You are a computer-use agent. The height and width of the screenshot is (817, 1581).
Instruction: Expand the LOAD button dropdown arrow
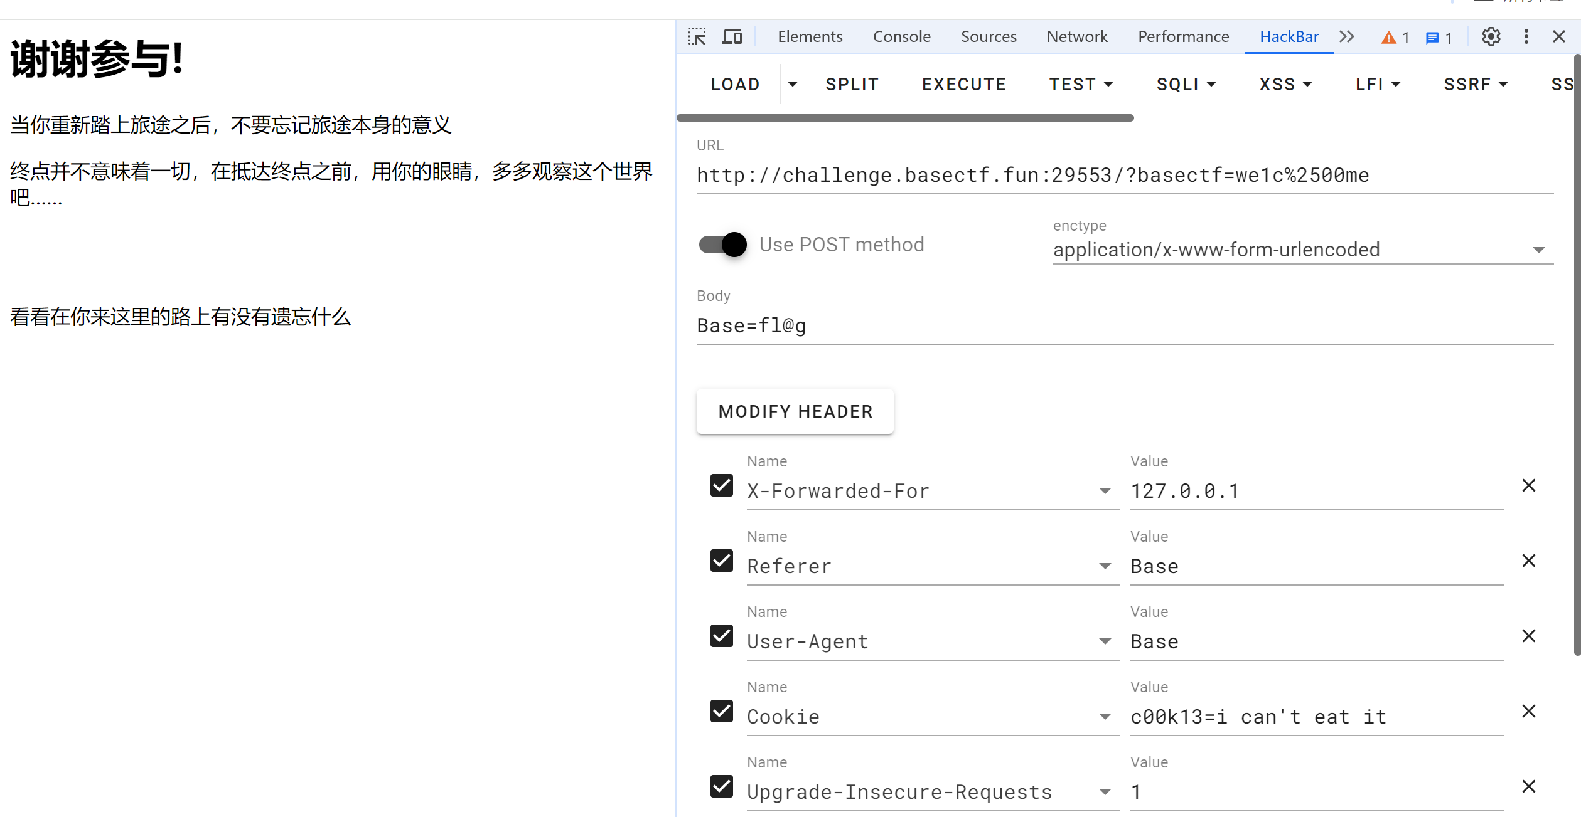pyautogui.click(x=793, y=84)
